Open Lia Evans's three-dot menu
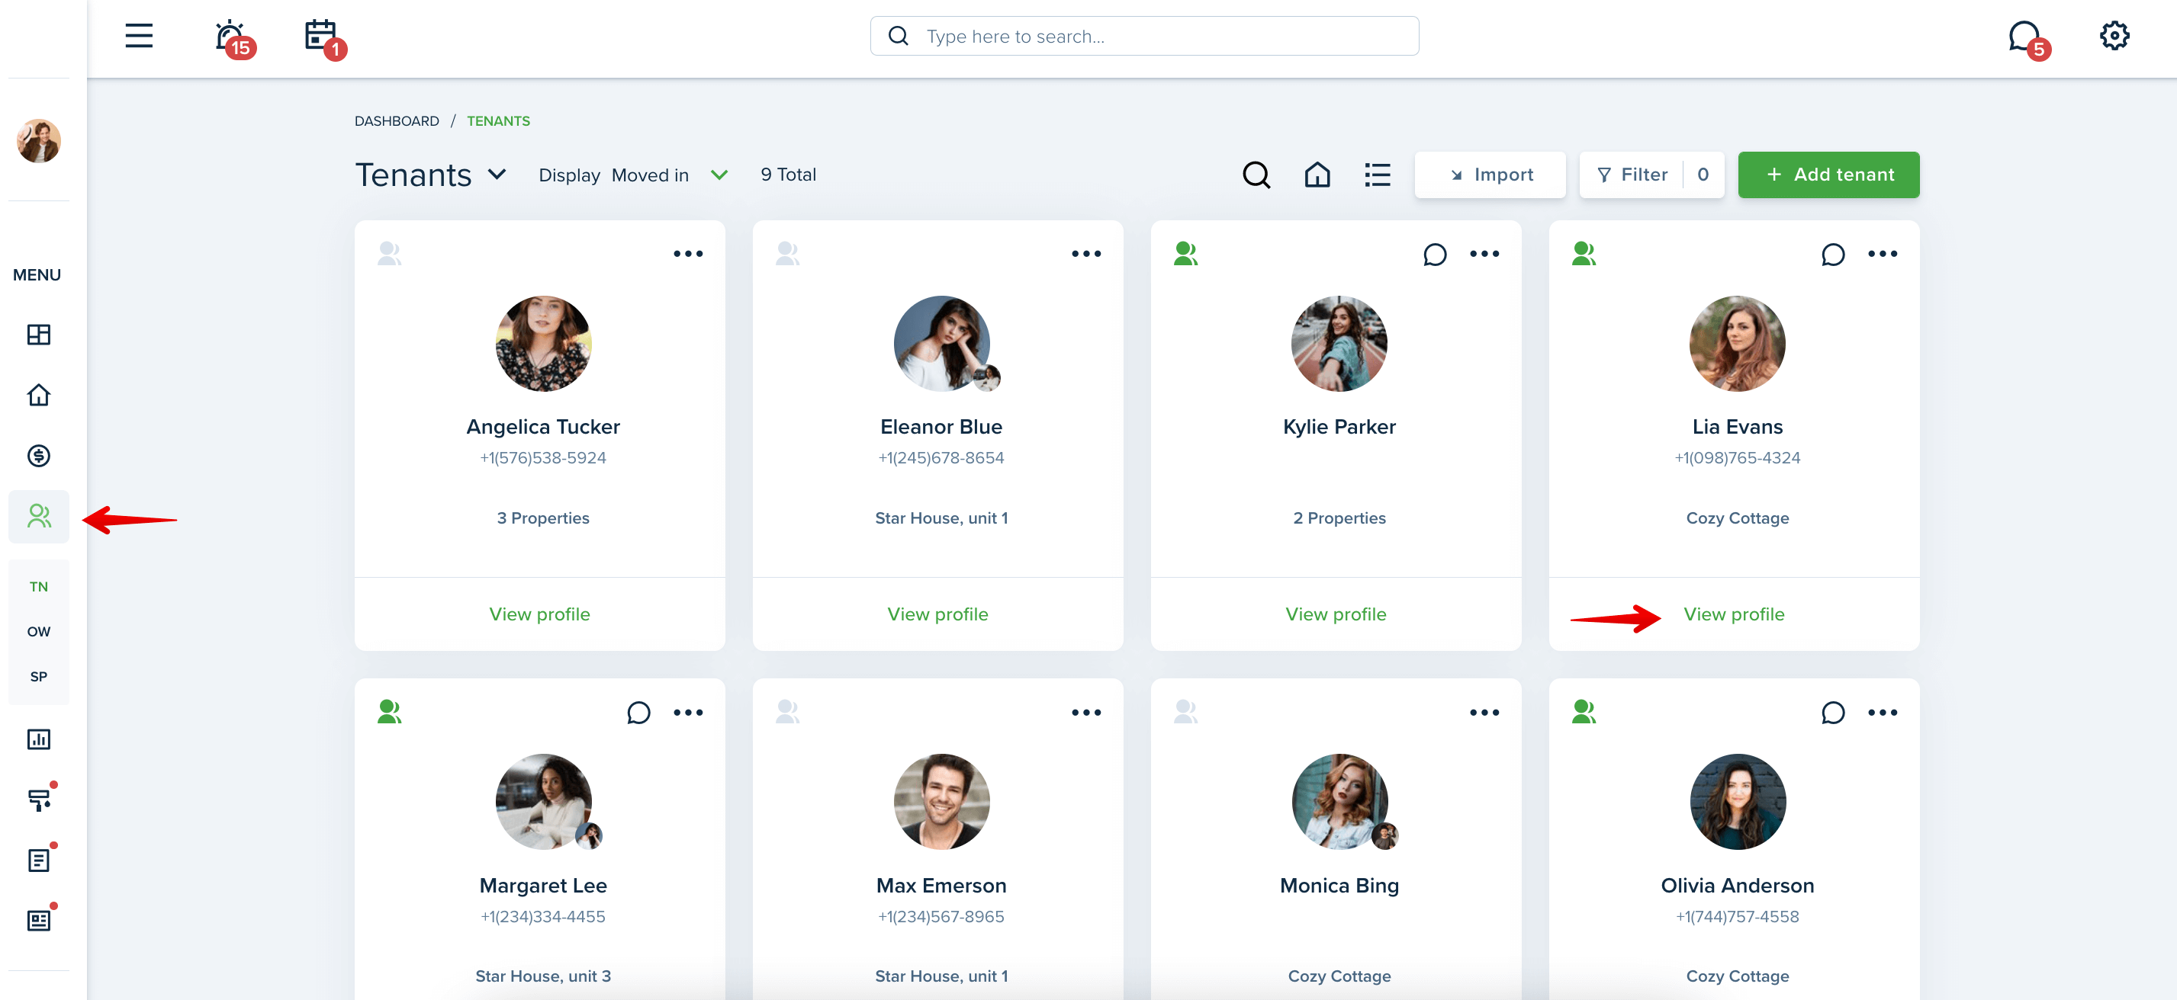Image resolution: width=2177 pixels, height=1000 pixels. 1882,253
